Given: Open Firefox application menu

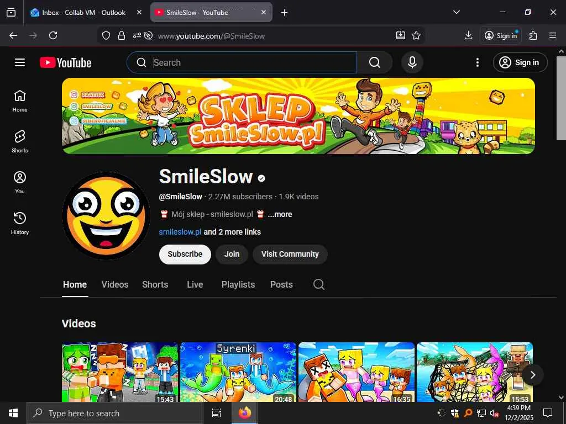Looking at the screenshot, I should point(553,35).
